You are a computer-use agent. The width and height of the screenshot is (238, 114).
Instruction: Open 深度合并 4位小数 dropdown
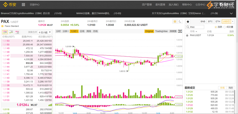tap(44, 32)
